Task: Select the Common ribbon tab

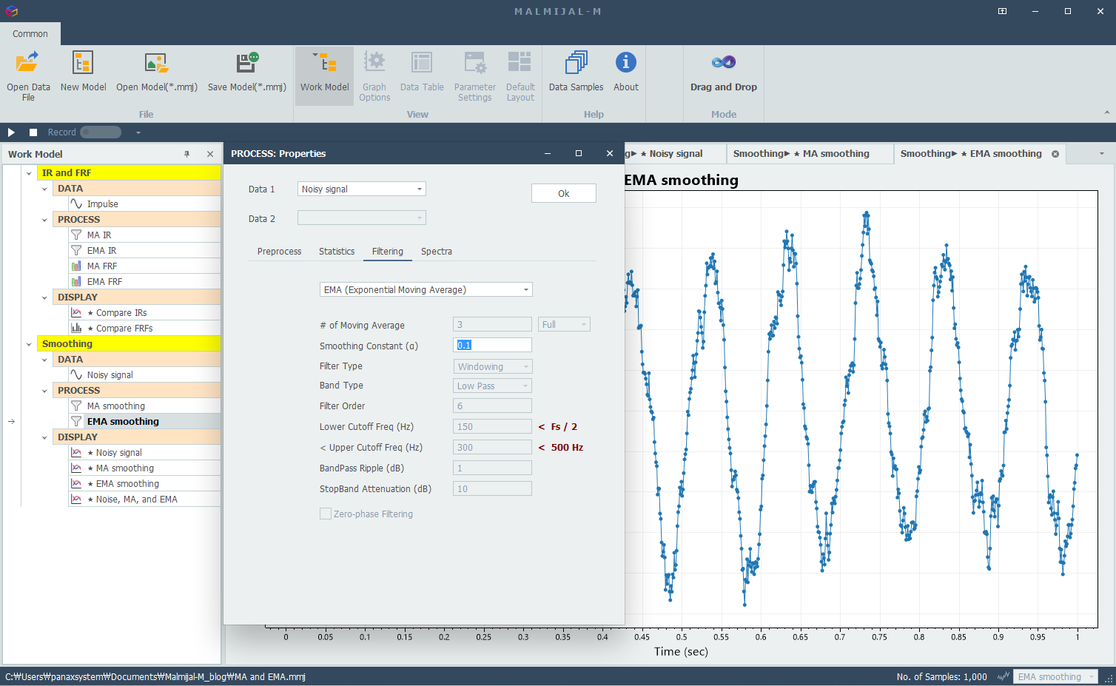Action: pyautogui.click(x=30, y=33)
